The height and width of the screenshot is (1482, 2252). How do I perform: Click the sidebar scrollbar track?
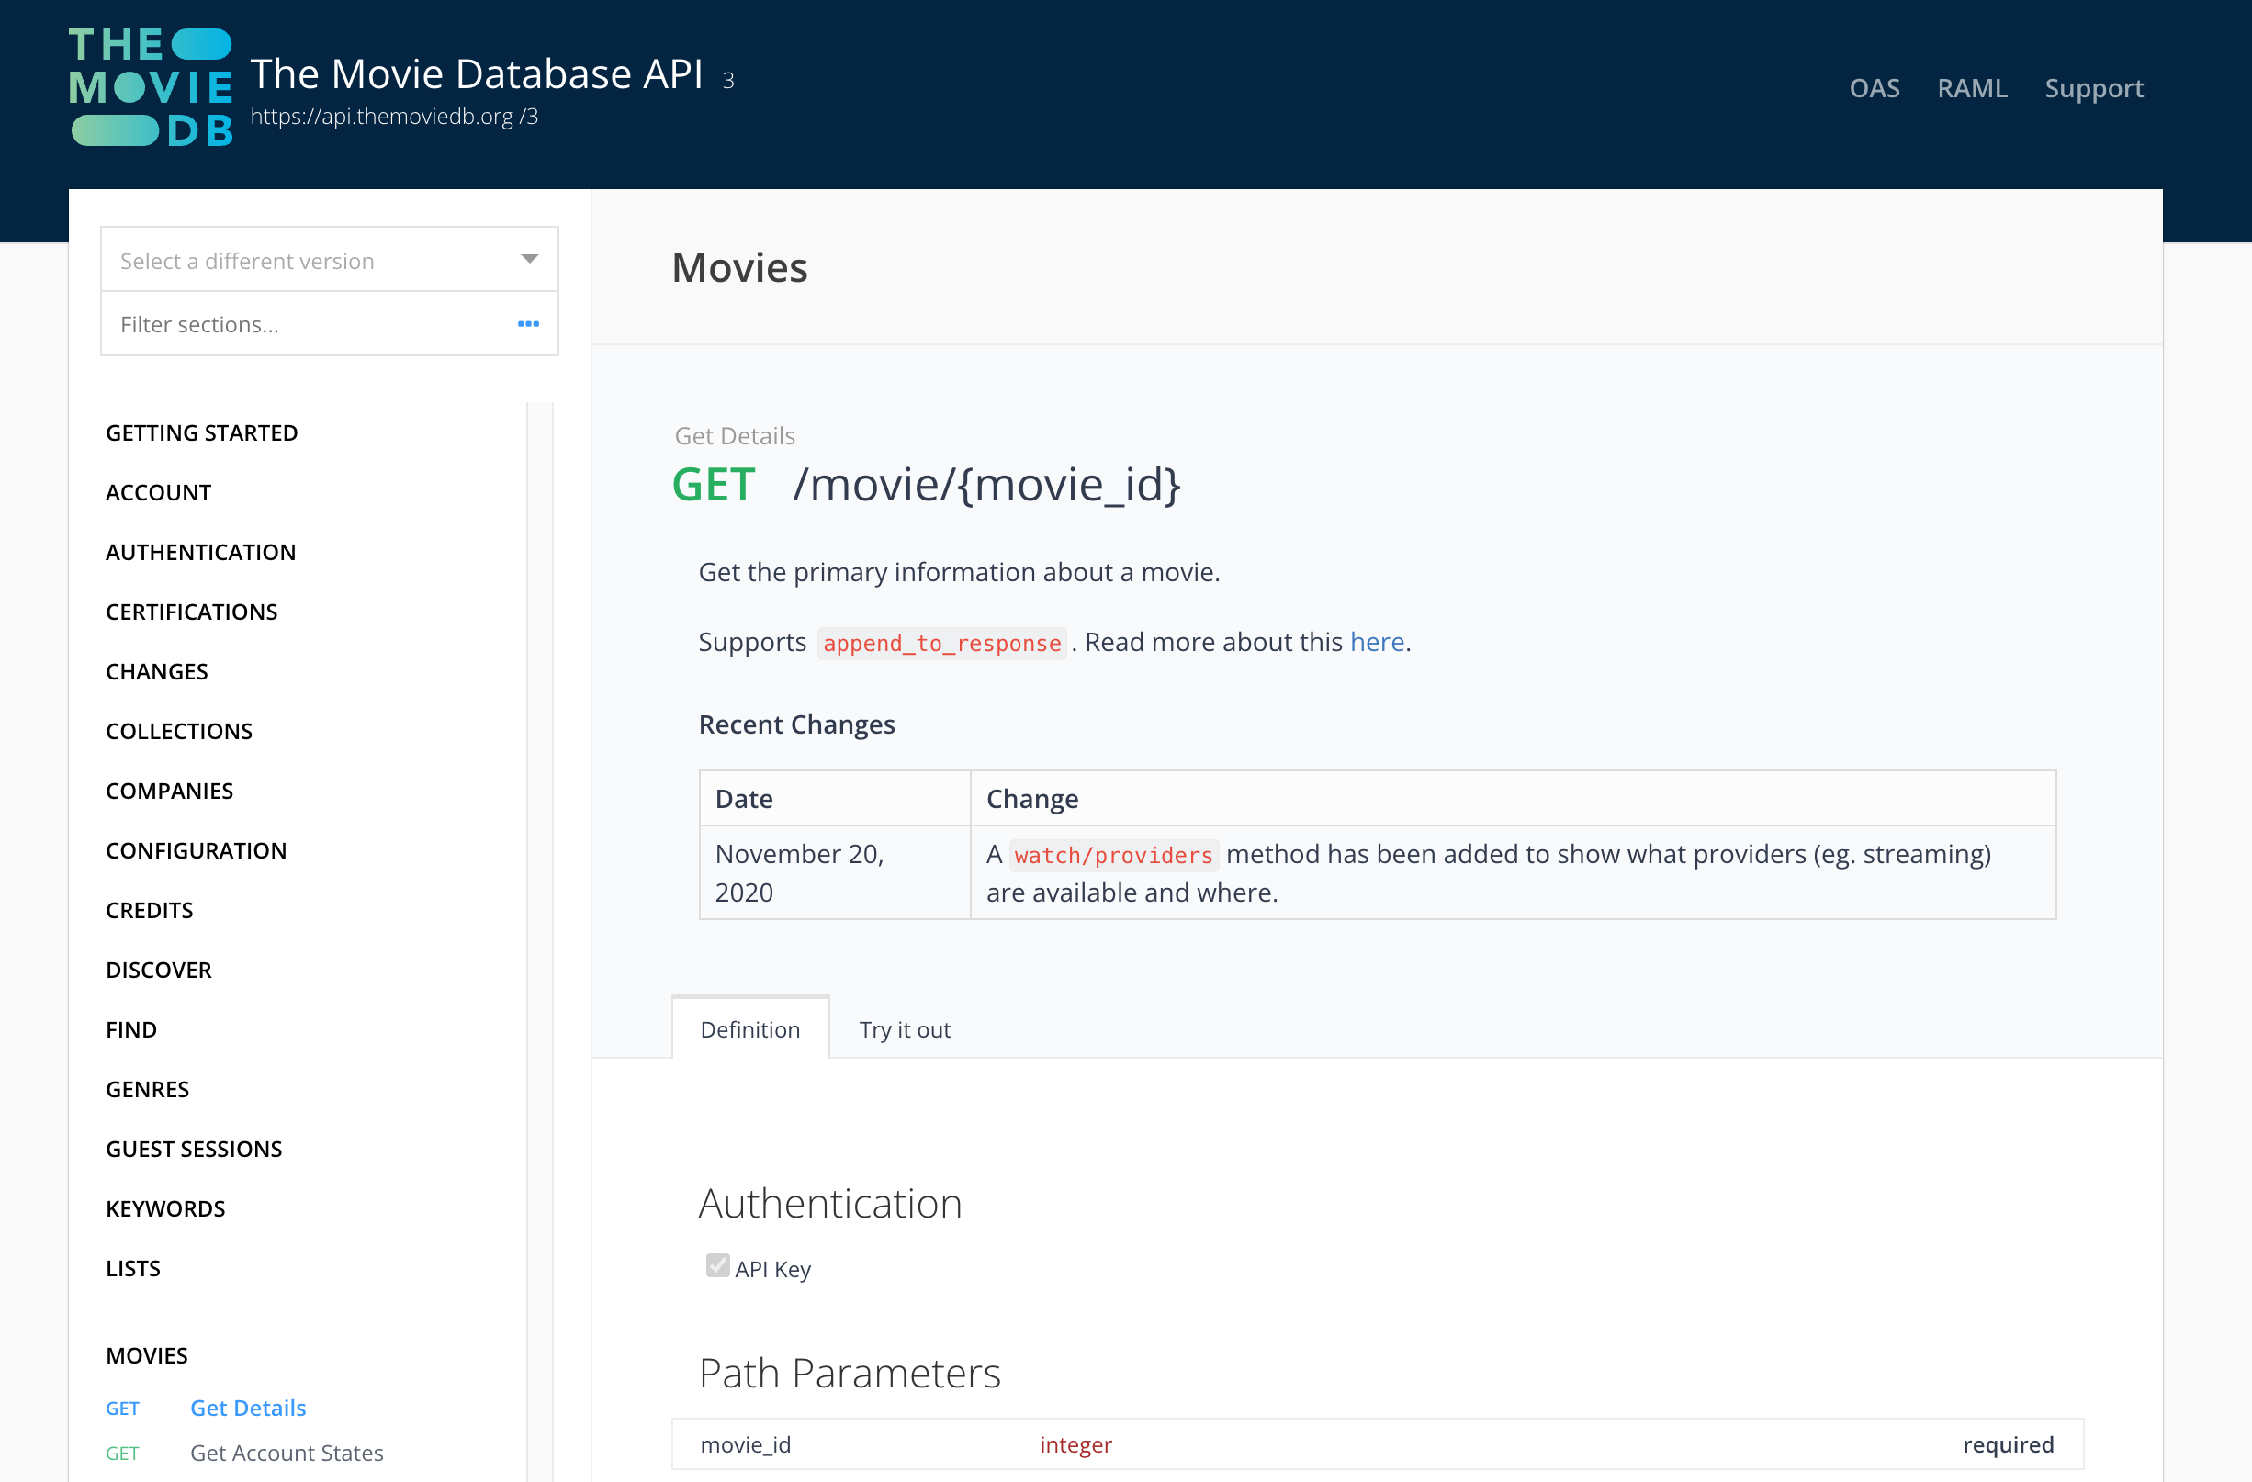pos(539,941)
